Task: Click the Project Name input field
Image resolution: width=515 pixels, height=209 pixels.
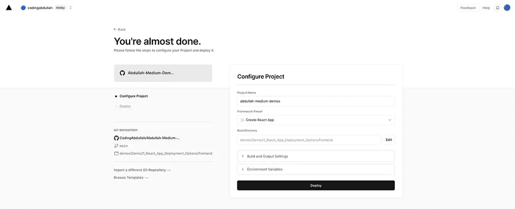Action: [316, 101]
